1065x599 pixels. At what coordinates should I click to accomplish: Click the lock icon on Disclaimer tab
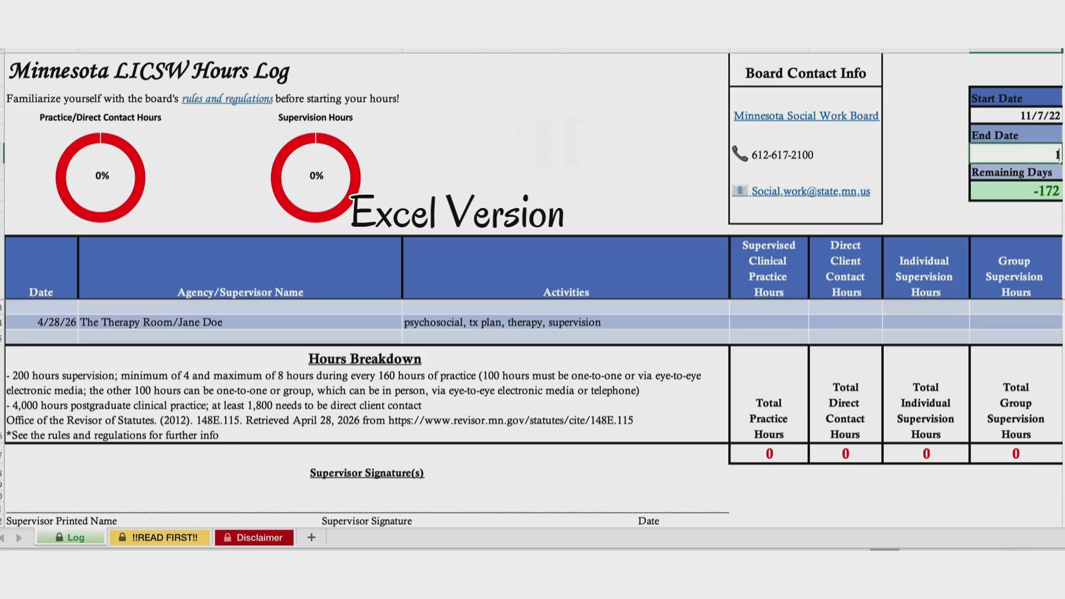point(227,537)
